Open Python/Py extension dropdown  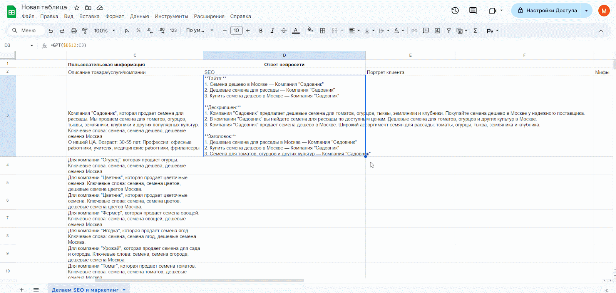pos(492,31)
